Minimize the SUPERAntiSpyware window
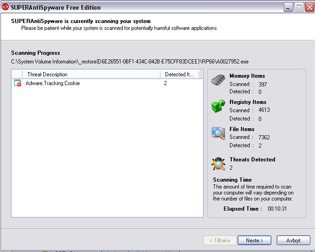The width and height of the screenshot is (315, 252). pyautogui.click(x=288, y=7)
